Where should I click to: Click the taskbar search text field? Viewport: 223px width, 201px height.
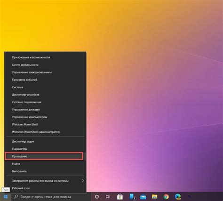coord(51,197)
